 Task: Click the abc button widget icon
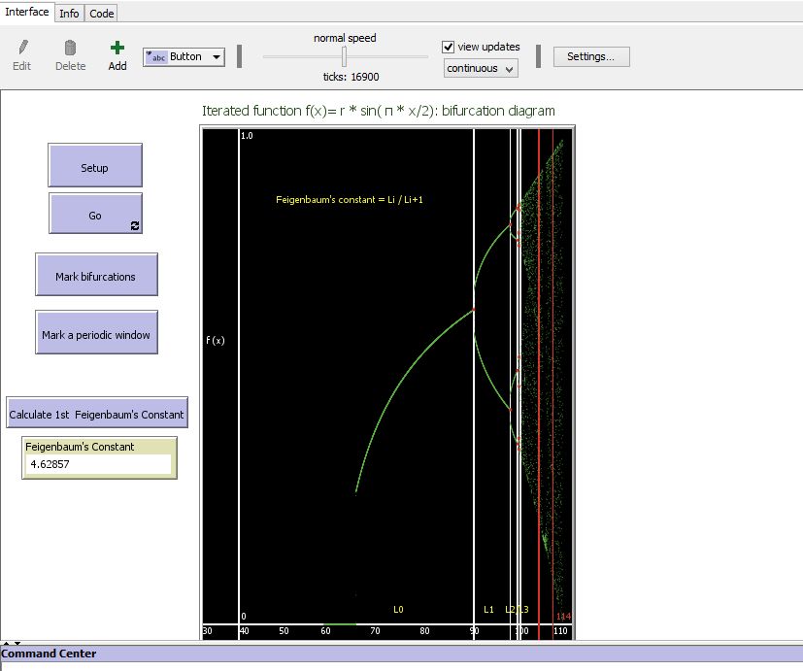[x=157, y=56]
